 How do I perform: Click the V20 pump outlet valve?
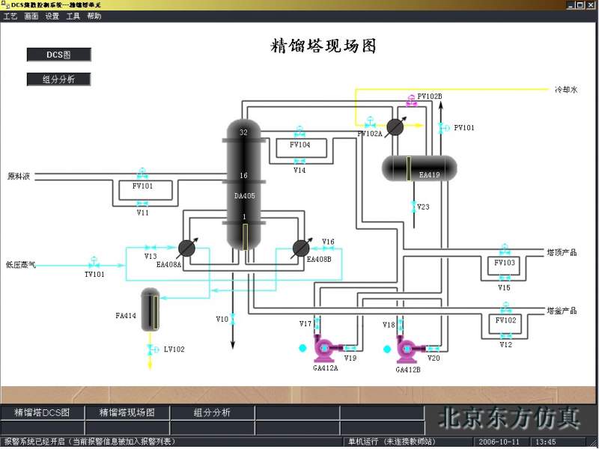point(433,349)
